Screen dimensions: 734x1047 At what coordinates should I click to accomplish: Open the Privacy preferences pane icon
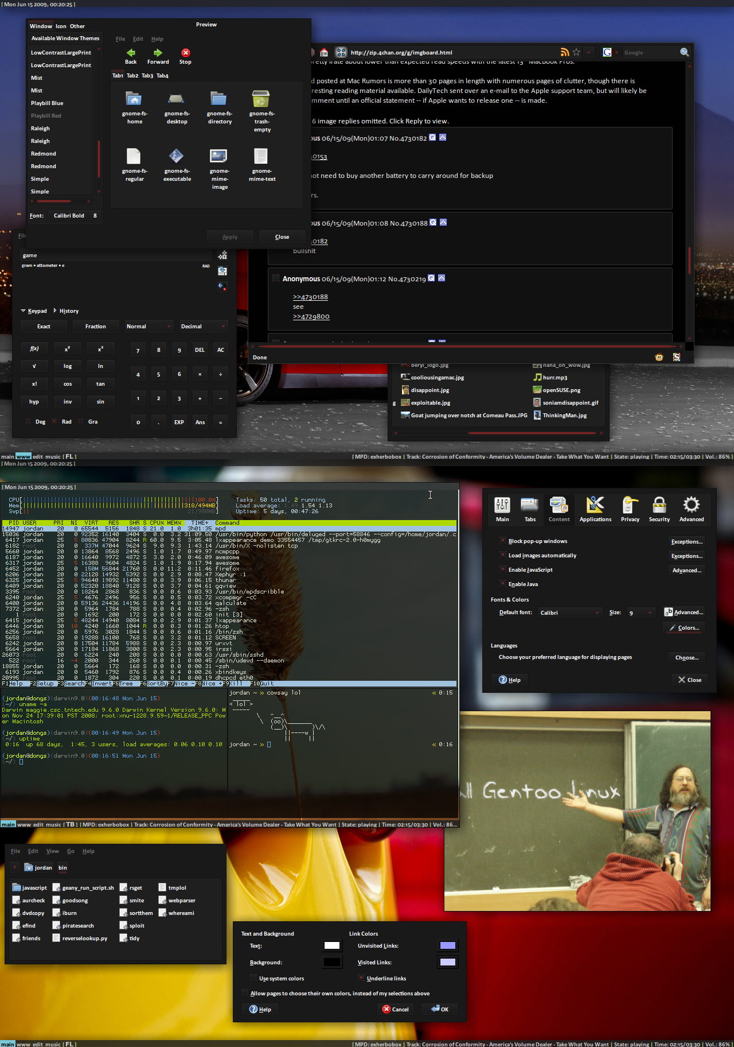pos(630,505)
